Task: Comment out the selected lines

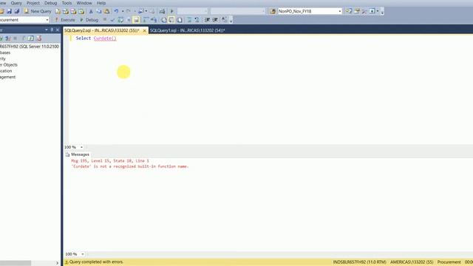Action: click(x=189, y=20)
